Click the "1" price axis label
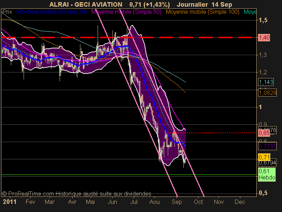The width and height of the screenshot is (282, 212). 260,107
